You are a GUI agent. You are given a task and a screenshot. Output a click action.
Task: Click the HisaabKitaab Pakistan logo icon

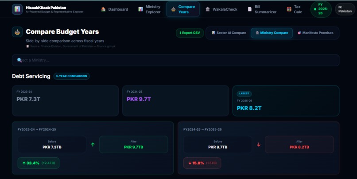17,9
